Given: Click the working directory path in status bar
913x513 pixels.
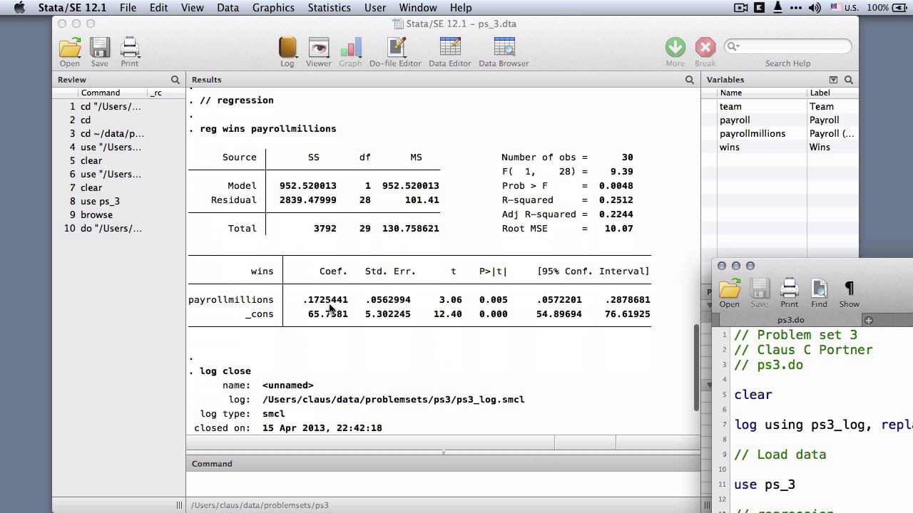Looking at the screenshot, I should point(260,505).
